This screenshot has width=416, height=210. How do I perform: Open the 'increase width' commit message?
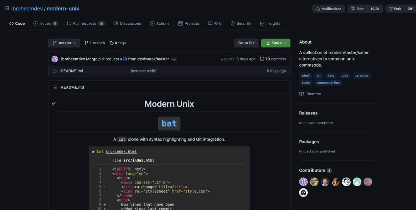144,71
